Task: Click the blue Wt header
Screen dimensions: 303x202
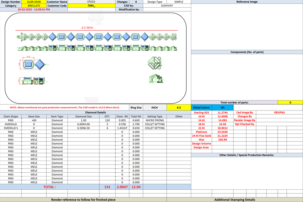Action: (x=223, y=108)
